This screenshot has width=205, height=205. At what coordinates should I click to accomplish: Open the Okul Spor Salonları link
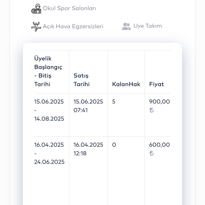69,8
